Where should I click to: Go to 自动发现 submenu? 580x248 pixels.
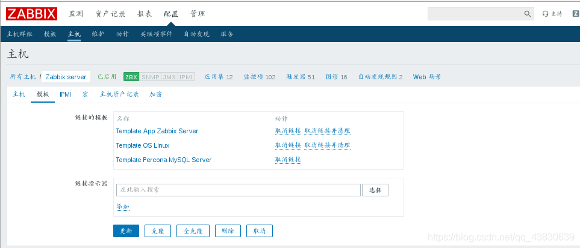(196, 34)
